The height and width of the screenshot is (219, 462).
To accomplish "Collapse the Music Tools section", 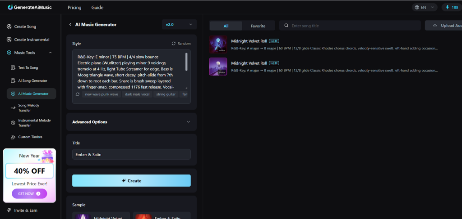I will coord(50,53).
